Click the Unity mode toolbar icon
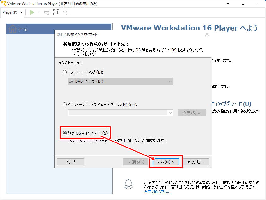Image resolution: width=266 pixels, height=200 pixels. [x=65, y=12]
